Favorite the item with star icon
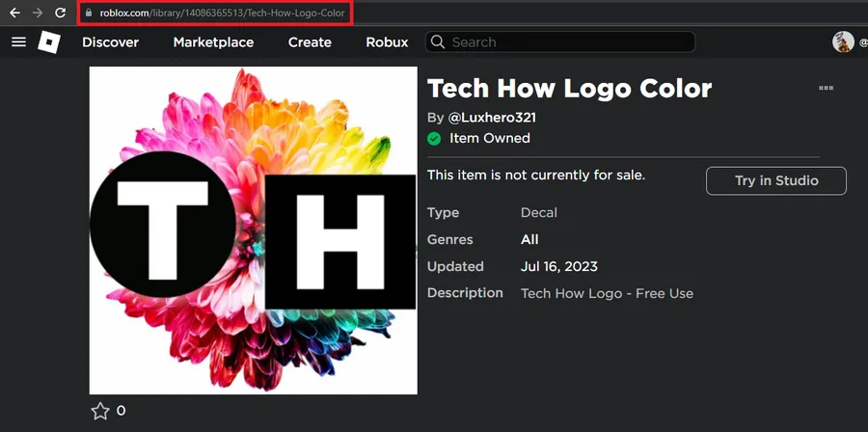 100,411
